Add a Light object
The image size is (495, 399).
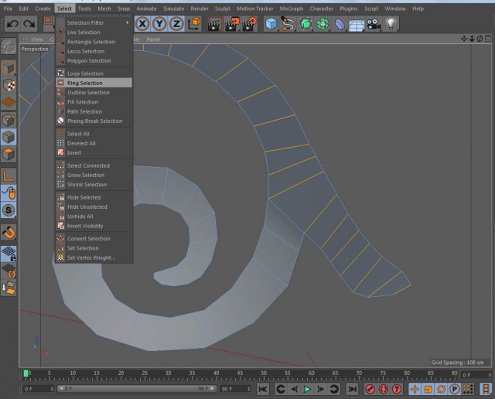(391, 24)
